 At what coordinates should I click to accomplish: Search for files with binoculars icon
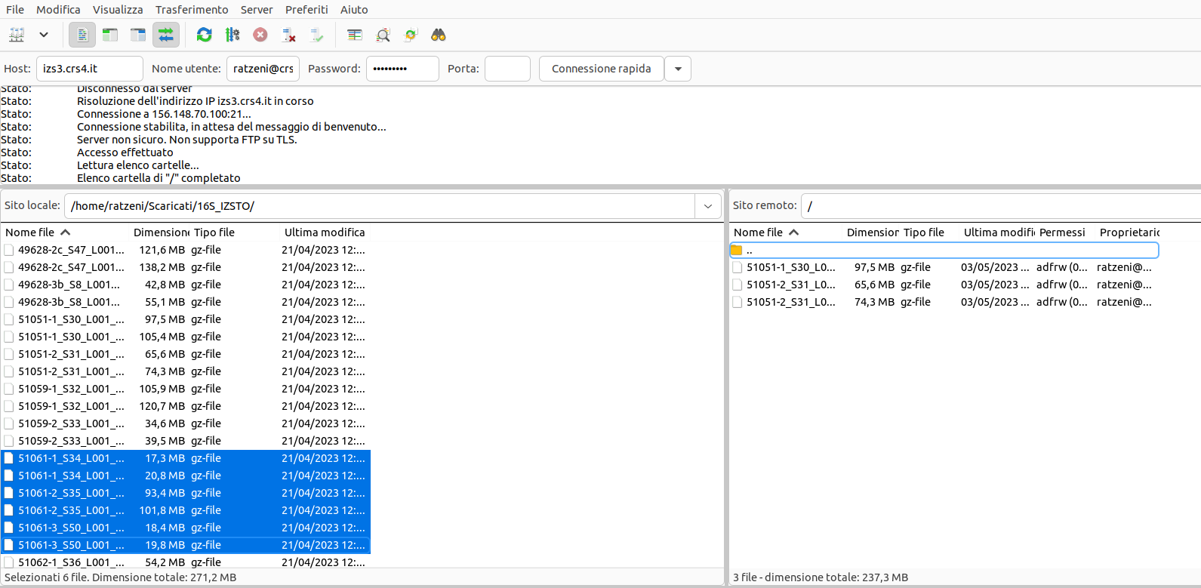click(x=439, y=35)
